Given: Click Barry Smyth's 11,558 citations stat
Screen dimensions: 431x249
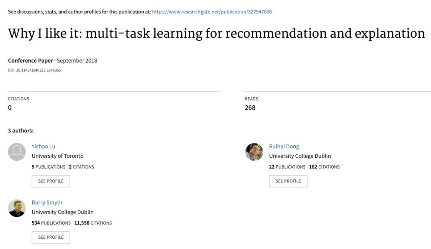Looking at the screenshot, I should [93, 223].
